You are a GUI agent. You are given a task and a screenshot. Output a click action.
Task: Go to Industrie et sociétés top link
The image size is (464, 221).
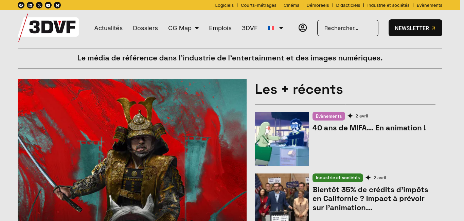pyautogui.click(x=388, y=5)
